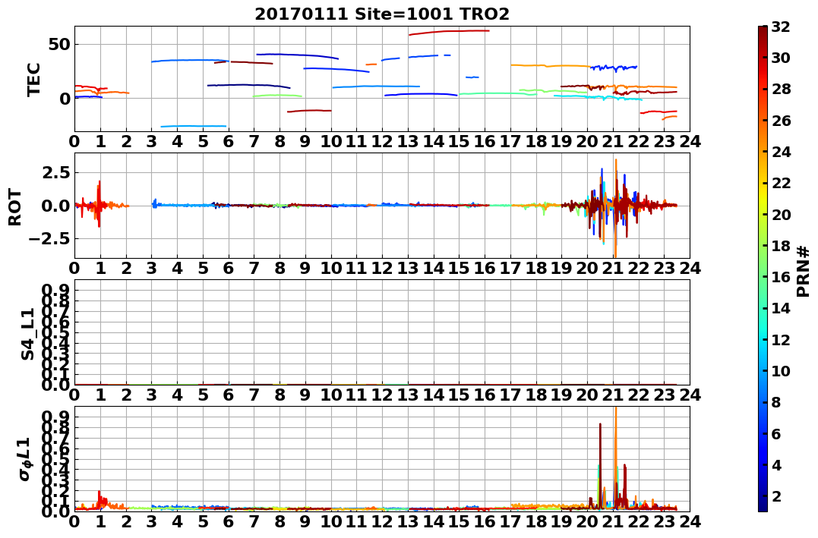
Task: Click the PRN# colorbar label
Action: 804,272
